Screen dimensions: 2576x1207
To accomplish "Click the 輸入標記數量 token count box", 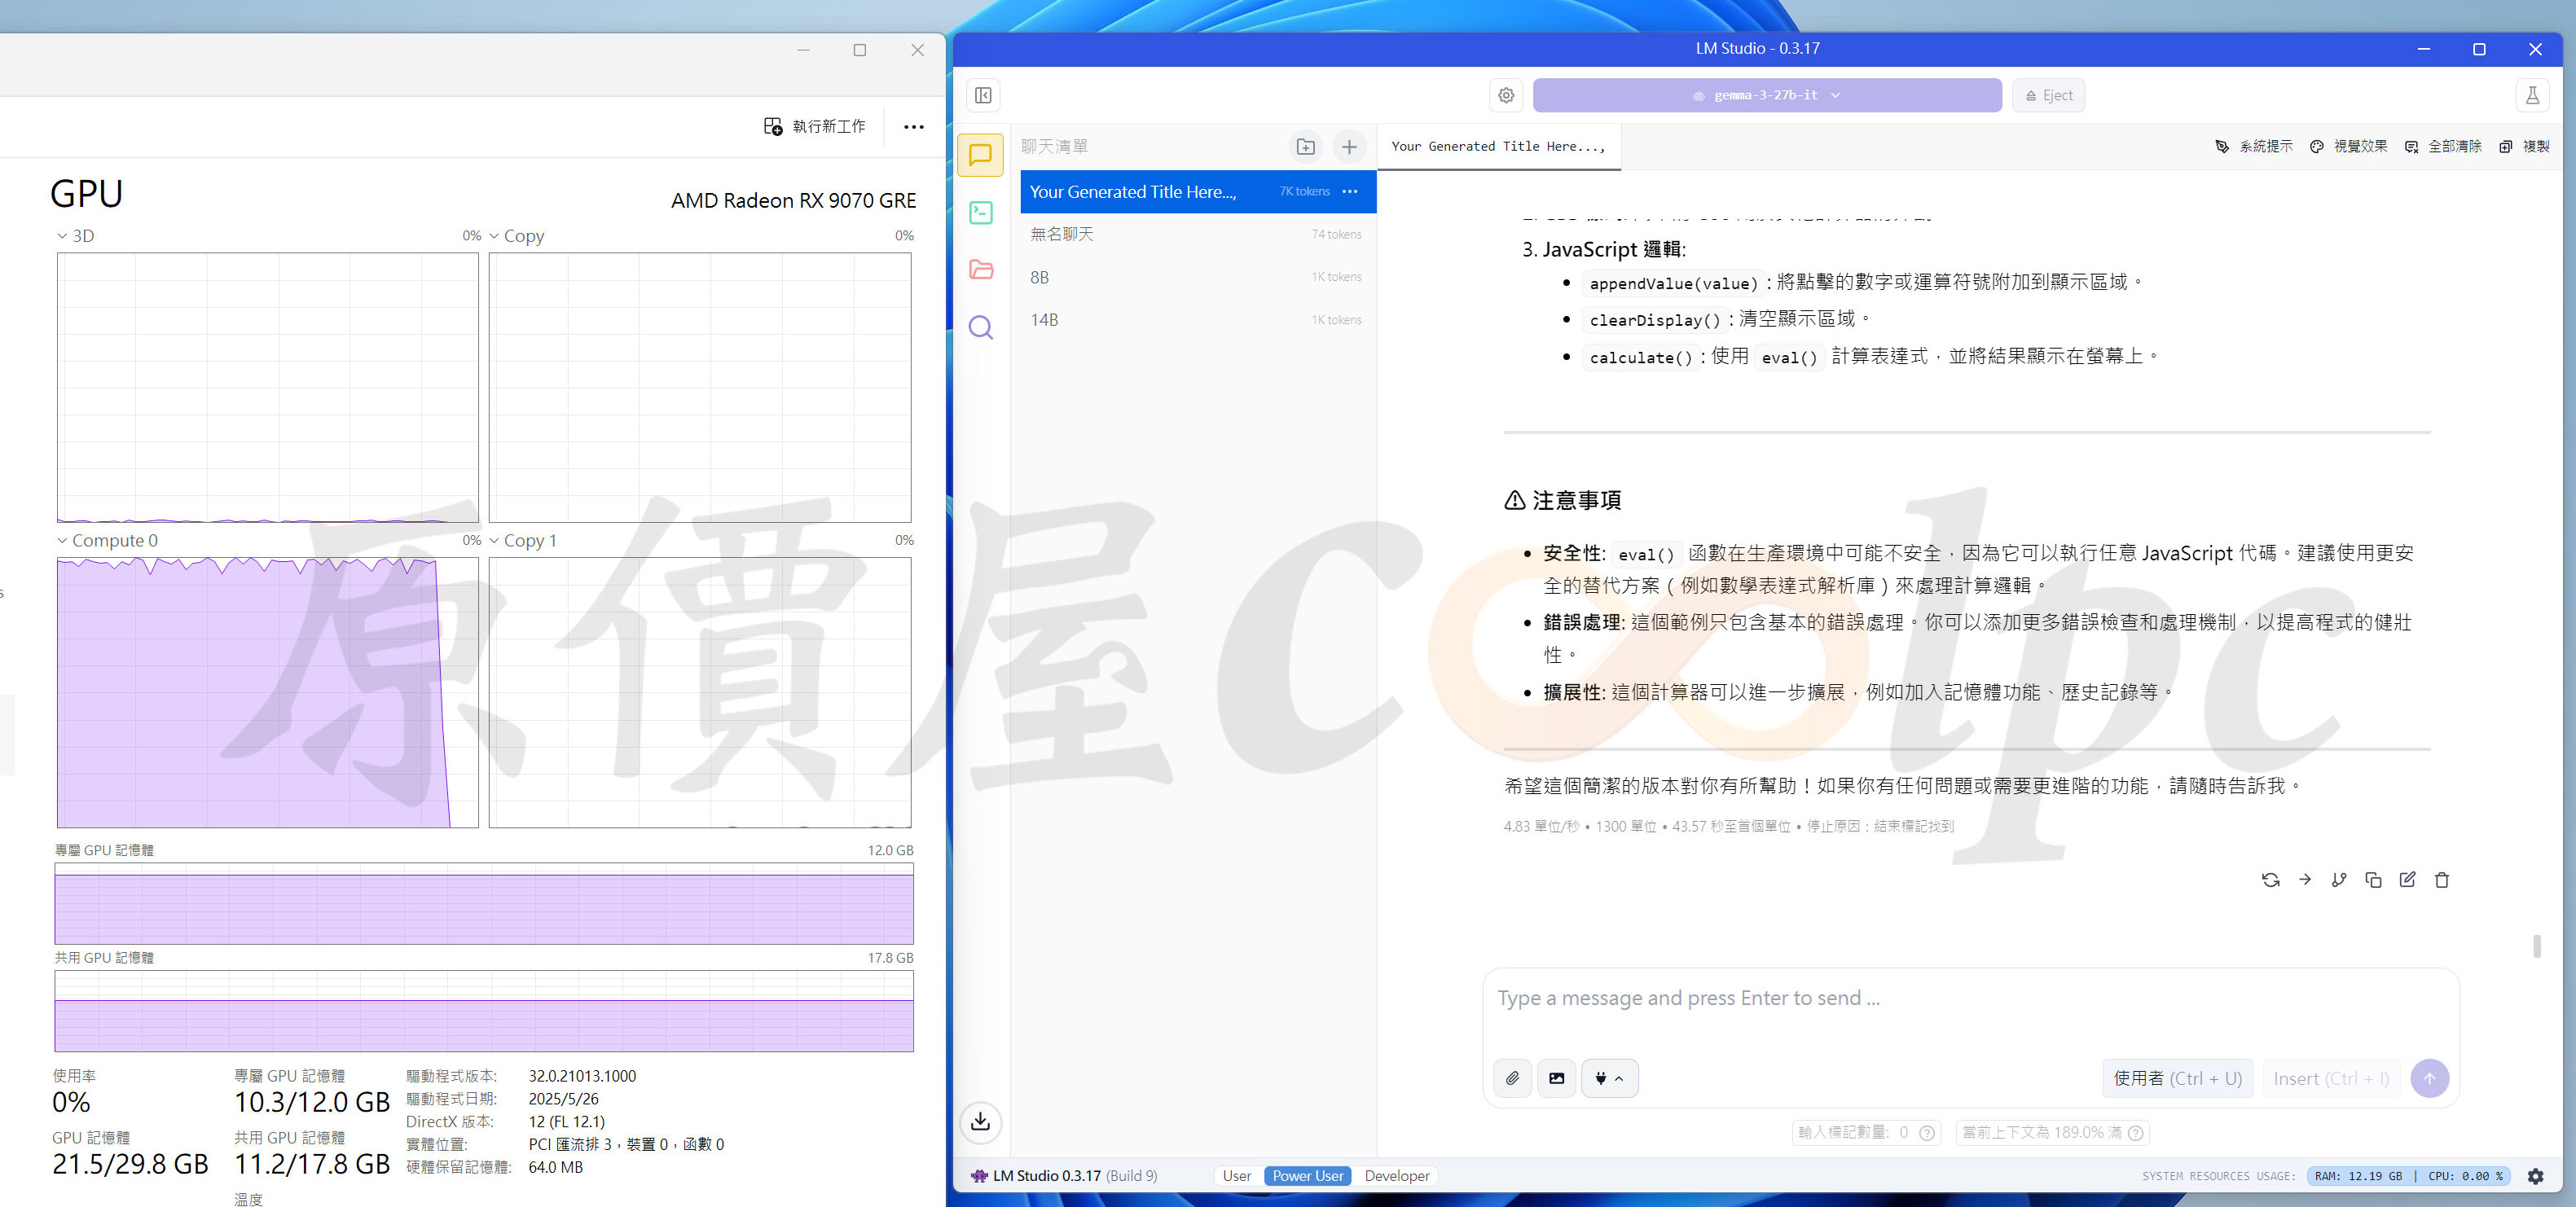I will pos(1866,1133).
